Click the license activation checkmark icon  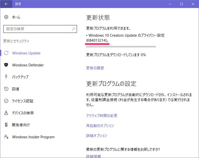click(6, 101)
